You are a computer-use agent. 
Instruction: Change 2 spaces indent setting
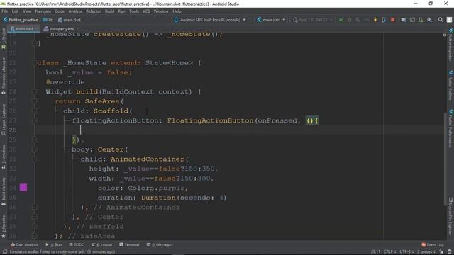click(x=426, y=252)
